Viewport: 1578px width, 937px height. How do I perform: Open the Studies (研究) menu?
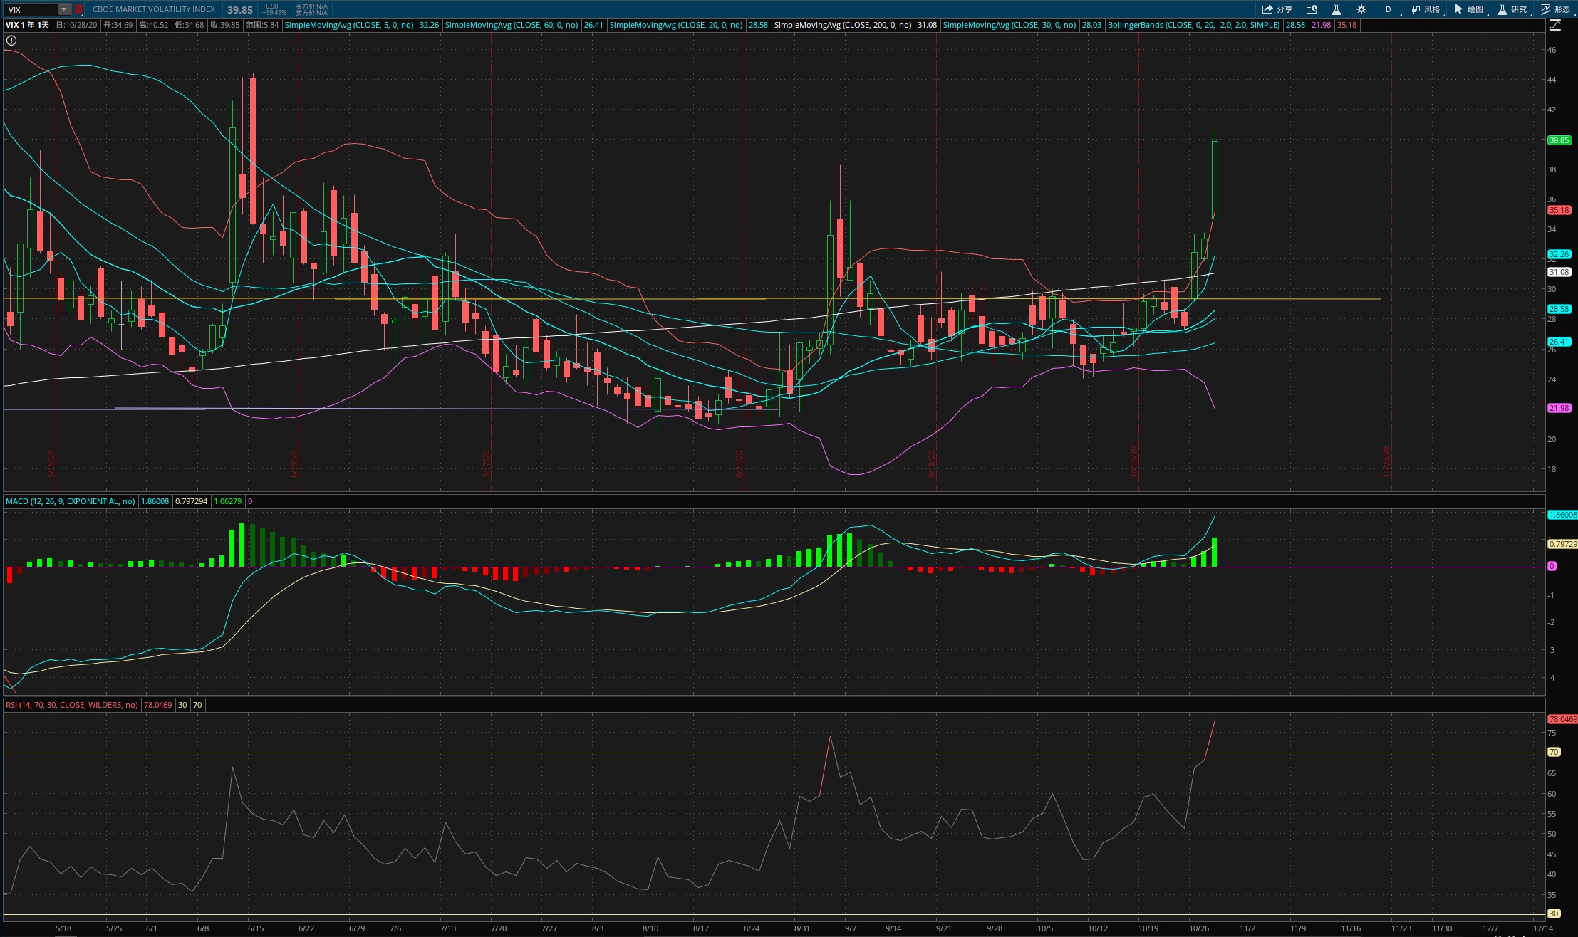point(1513,9)
